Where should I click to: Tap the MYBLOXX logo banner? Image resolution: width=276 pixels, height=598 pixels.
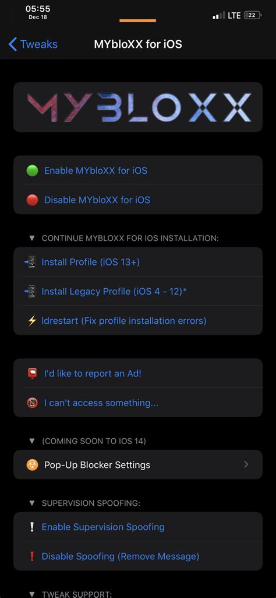(x=138, y=107)
